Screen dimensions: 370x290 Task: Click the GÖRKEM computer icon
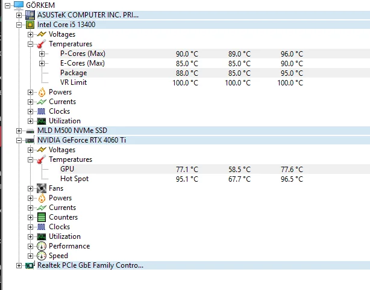pos(19,5)
